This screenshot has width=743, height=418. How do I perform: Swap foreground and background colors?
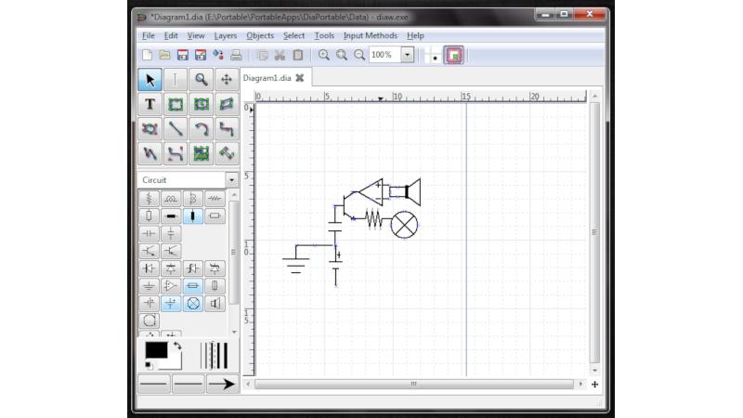pyautogui.click(x=177, y=346)
